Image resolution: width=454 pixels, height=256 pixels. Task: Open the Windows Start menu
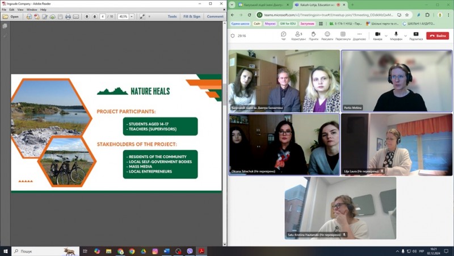coord(5,251)
